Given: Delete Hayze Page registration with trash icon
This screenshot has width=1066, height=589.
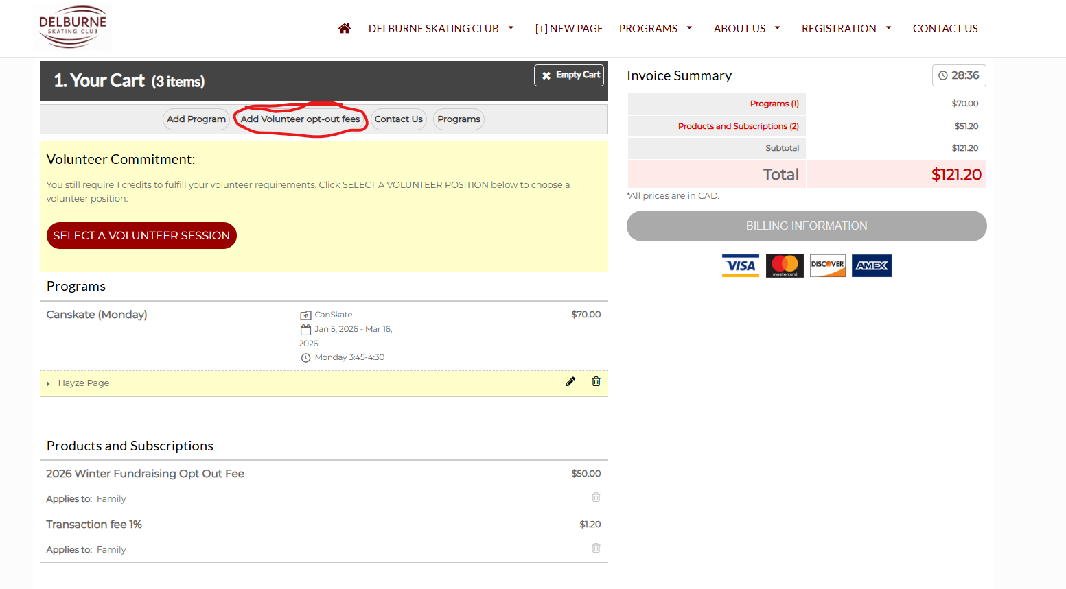Looking at the screenshot, I should click(596, 382).
